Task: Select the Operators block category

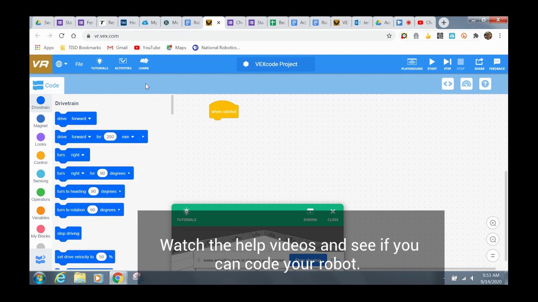Action: pyautogui.click(x=40, y=195)
